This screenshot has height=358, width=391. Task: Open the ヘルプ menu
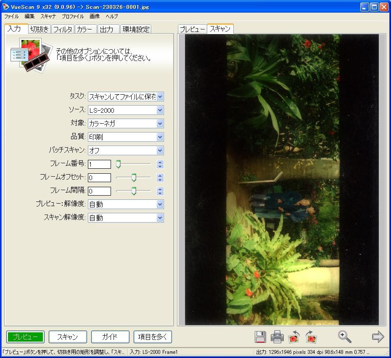coord(111,16)
